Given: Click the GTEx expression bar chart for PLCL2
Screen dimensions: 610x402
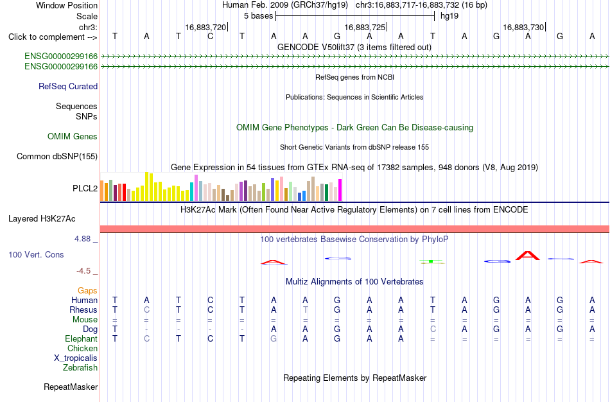Looking at the screenshot, I should (x=221, y=187).
